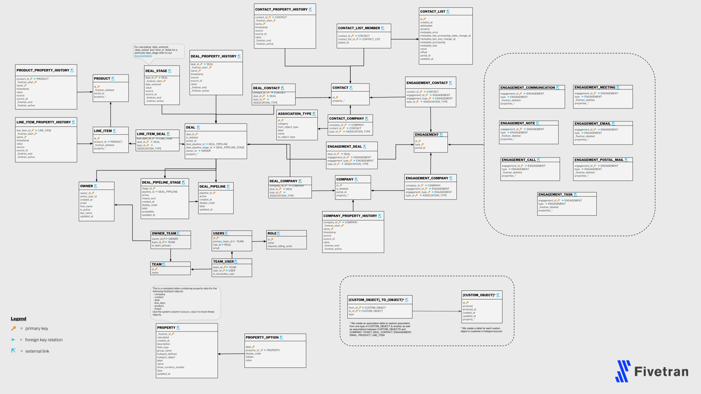The width and height of the screenshot is (701, 394).
Task: Open LINE_ITEM_DEAL external link icon
Action: [168, 134]
